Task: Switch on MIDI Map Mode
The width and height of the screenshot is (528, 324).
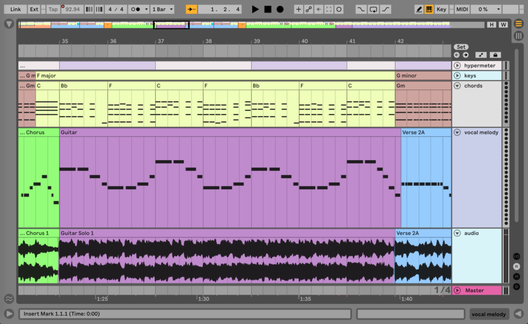Action: 462,9
